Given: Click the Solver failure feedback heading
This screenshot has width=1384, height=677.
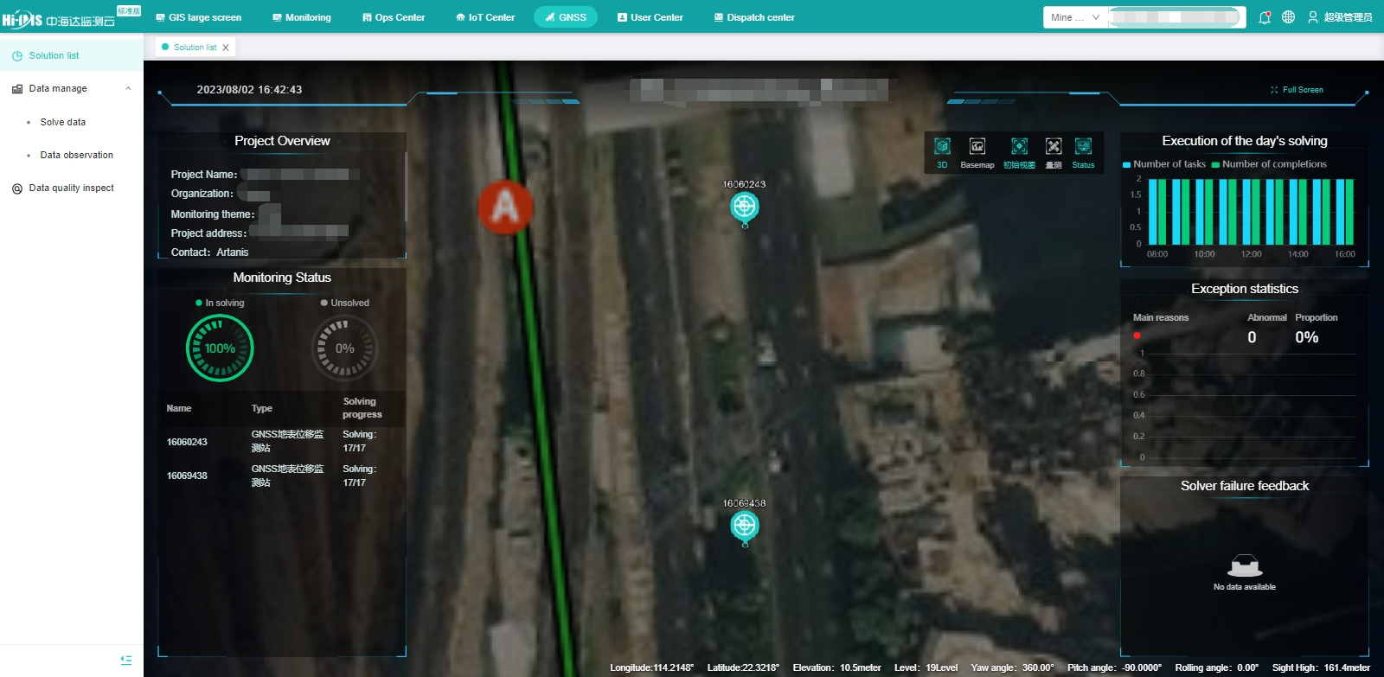Looking at the screenshot, I should click(x=1245, y=486).
